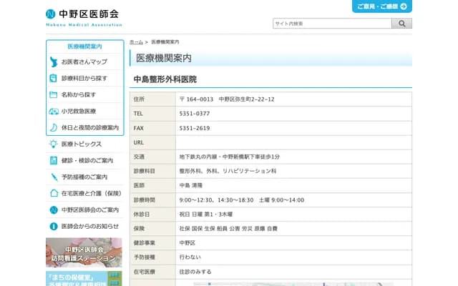Select 医療機関案内 sidebar header
458x286 pixels.
point(84,46)
